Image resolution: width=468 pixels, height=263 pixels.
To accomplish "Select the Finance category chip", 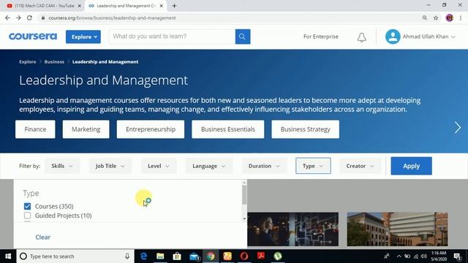I will tap(35, 129).
